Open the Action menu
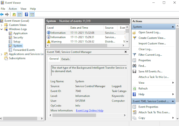The height and width of the screenshot is (126, 179). point(13,9)
